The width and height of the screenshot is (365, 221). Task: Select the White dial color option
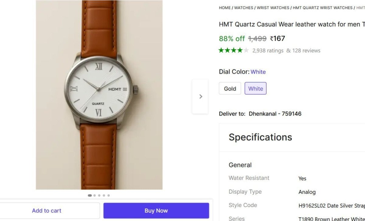[x=255, y=88]
